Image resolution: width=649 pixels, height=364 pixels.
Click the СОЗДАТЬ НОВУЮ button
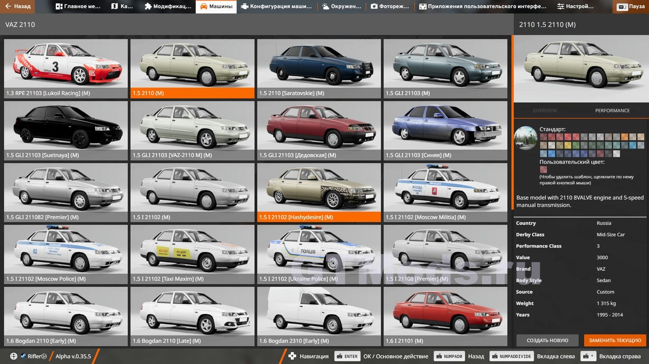547,340
